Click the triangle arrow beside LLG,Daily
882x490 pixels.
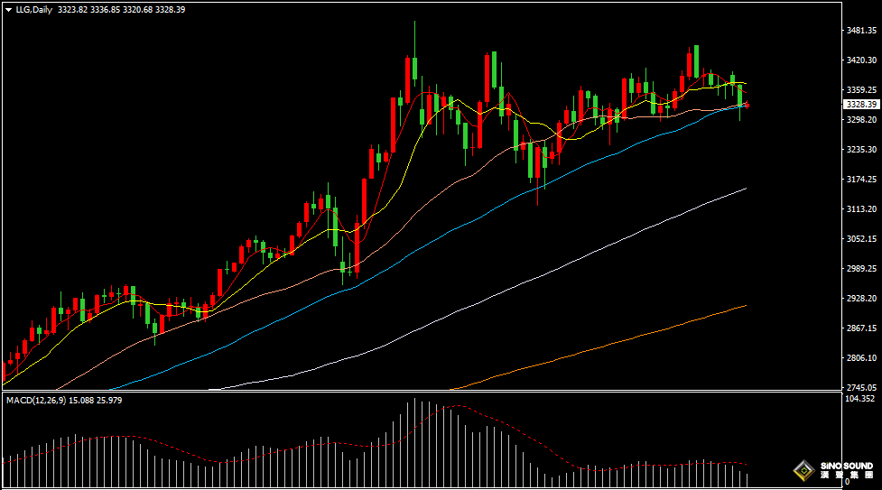coord(8,10)
